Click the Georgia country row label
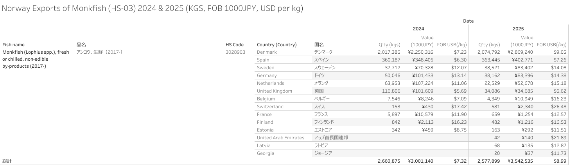Screen dimensions: 569x165 point(265,153)
